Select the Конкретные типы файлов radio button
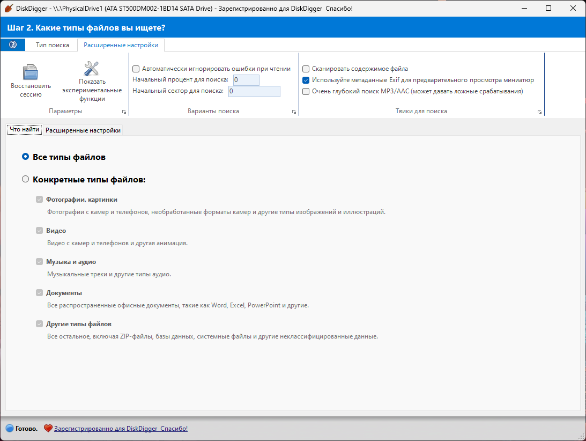Screen dimensions: 586x441 tap(25, 179)
